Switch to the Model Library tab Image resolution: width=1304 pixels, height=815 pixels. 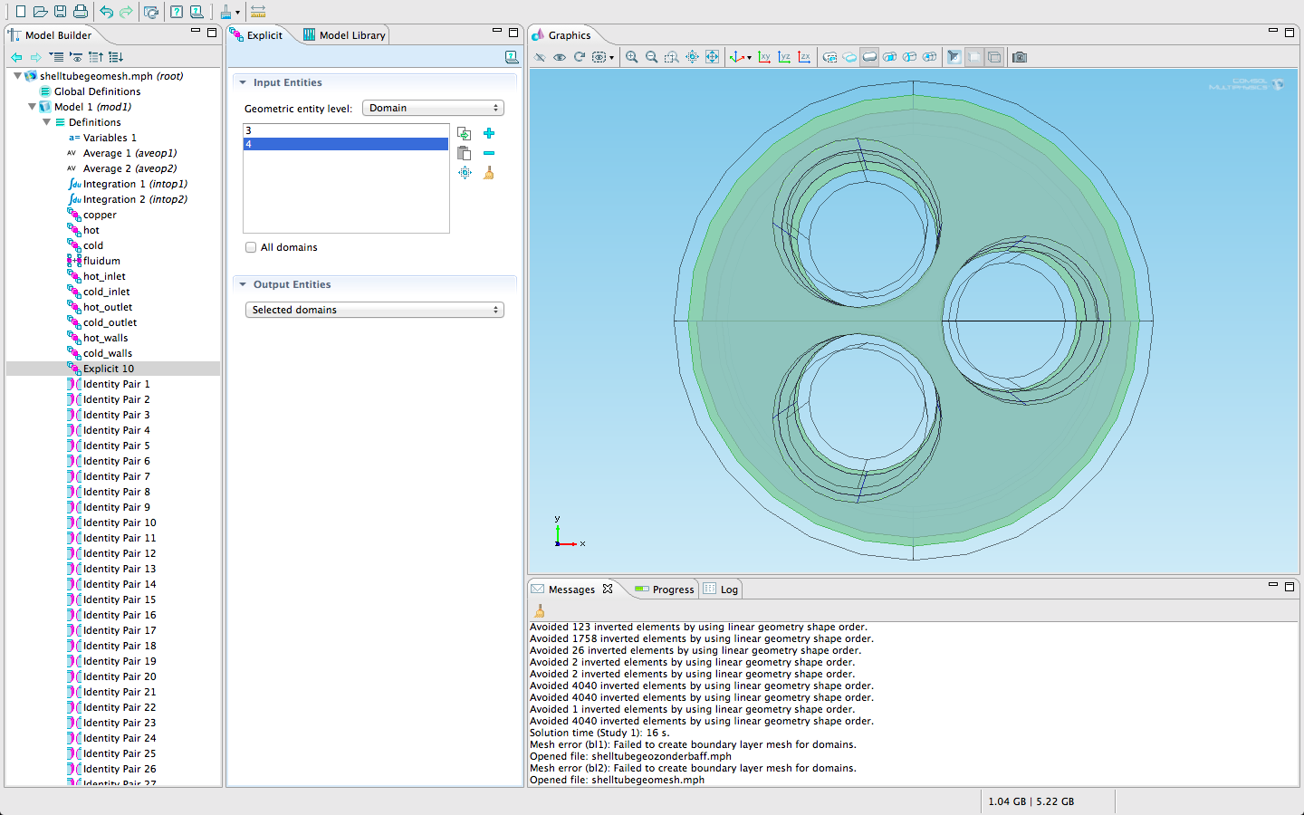point(344,35)
